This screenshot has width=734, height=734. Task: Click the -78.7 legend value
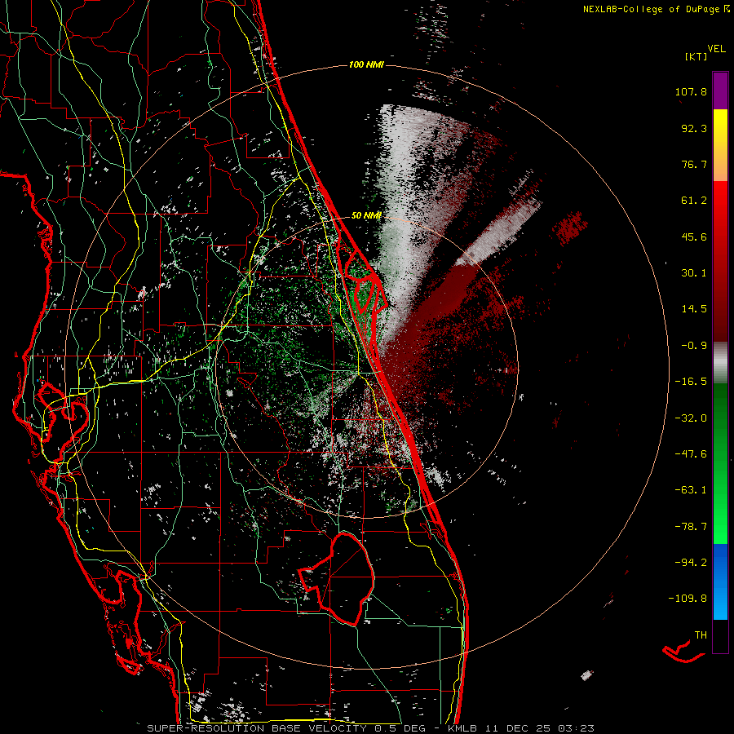pyautogui.click(x=691, y=527)
